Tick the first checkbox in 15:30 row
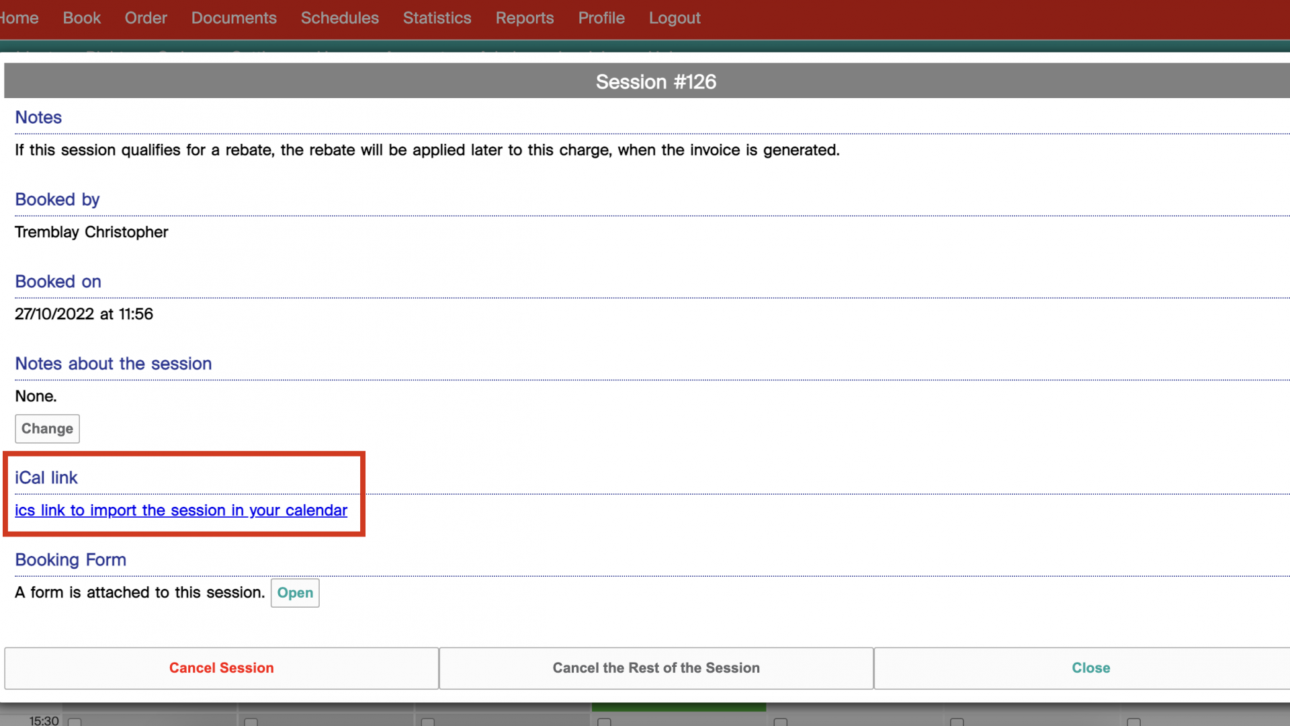 click(x=75, y=722)
